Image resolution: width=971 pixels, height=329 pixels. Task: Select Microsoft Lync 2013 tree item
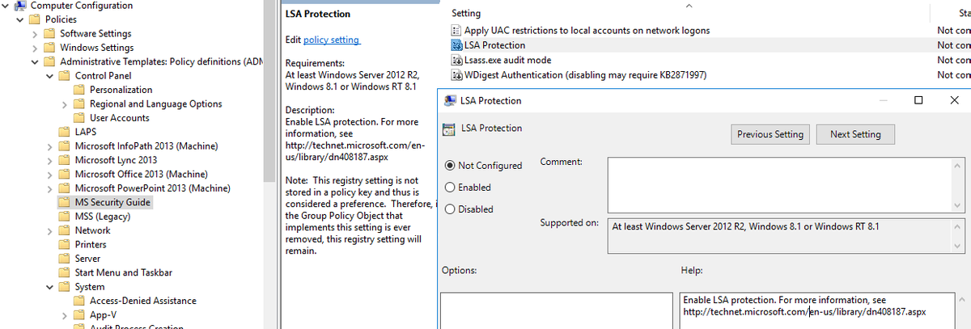pos(116,160)
